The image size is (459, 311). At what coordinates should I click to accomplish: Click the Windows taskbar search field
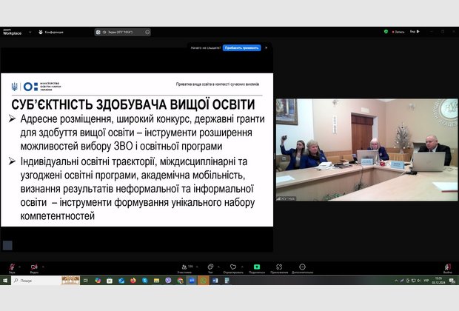[x=37, y=281]
